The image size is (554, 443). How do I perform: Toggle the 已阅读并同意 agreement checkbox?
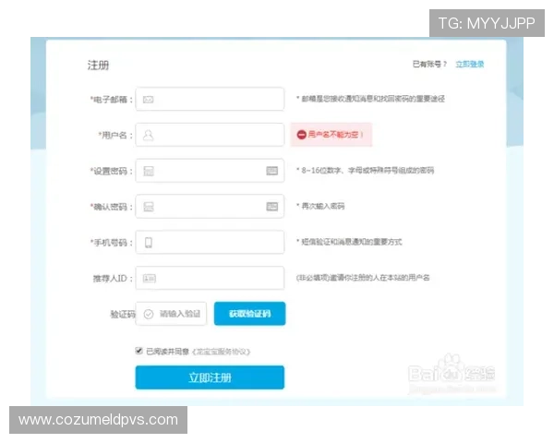point(139,351)
